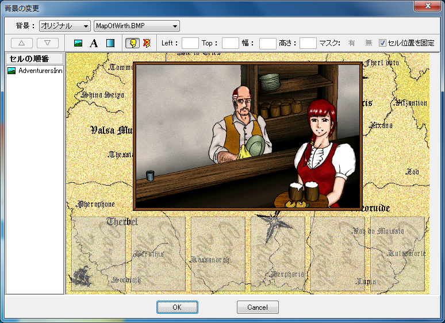This screenshot has height=323, width=445.
Task: Select the AdventurersInn cell in the list
Action: click(34, 71)
